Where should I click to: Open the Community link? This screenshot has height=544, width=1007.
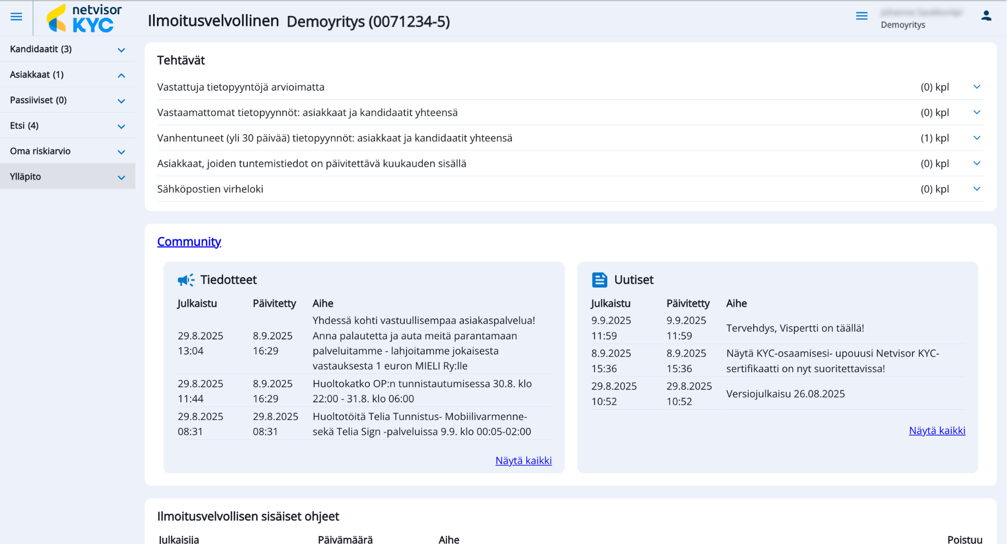[189, 242]
